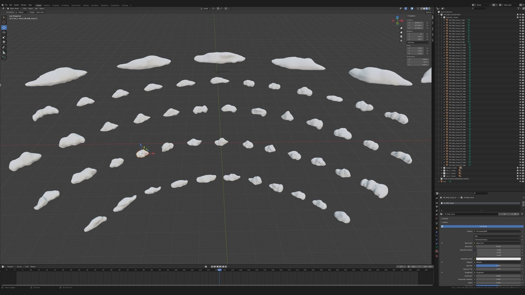Uncheck the Var_1 - Scene collection checkbox
This screenshot has width=525, height=295.
(x=518, y=171)
